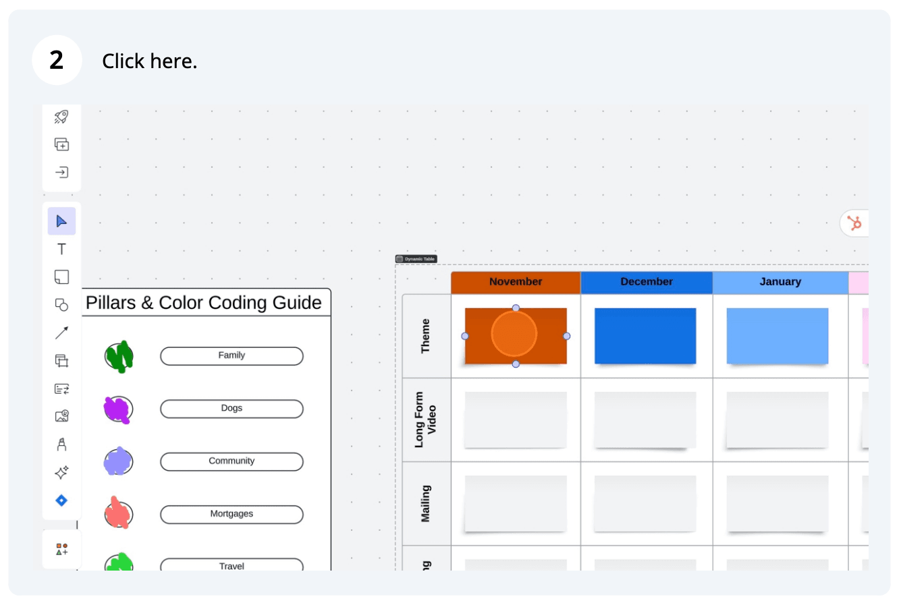Image resolution: width=899 pixels, height=607 pixels.
Task: Select the frame container tool
Action: (x=61, y=361)
